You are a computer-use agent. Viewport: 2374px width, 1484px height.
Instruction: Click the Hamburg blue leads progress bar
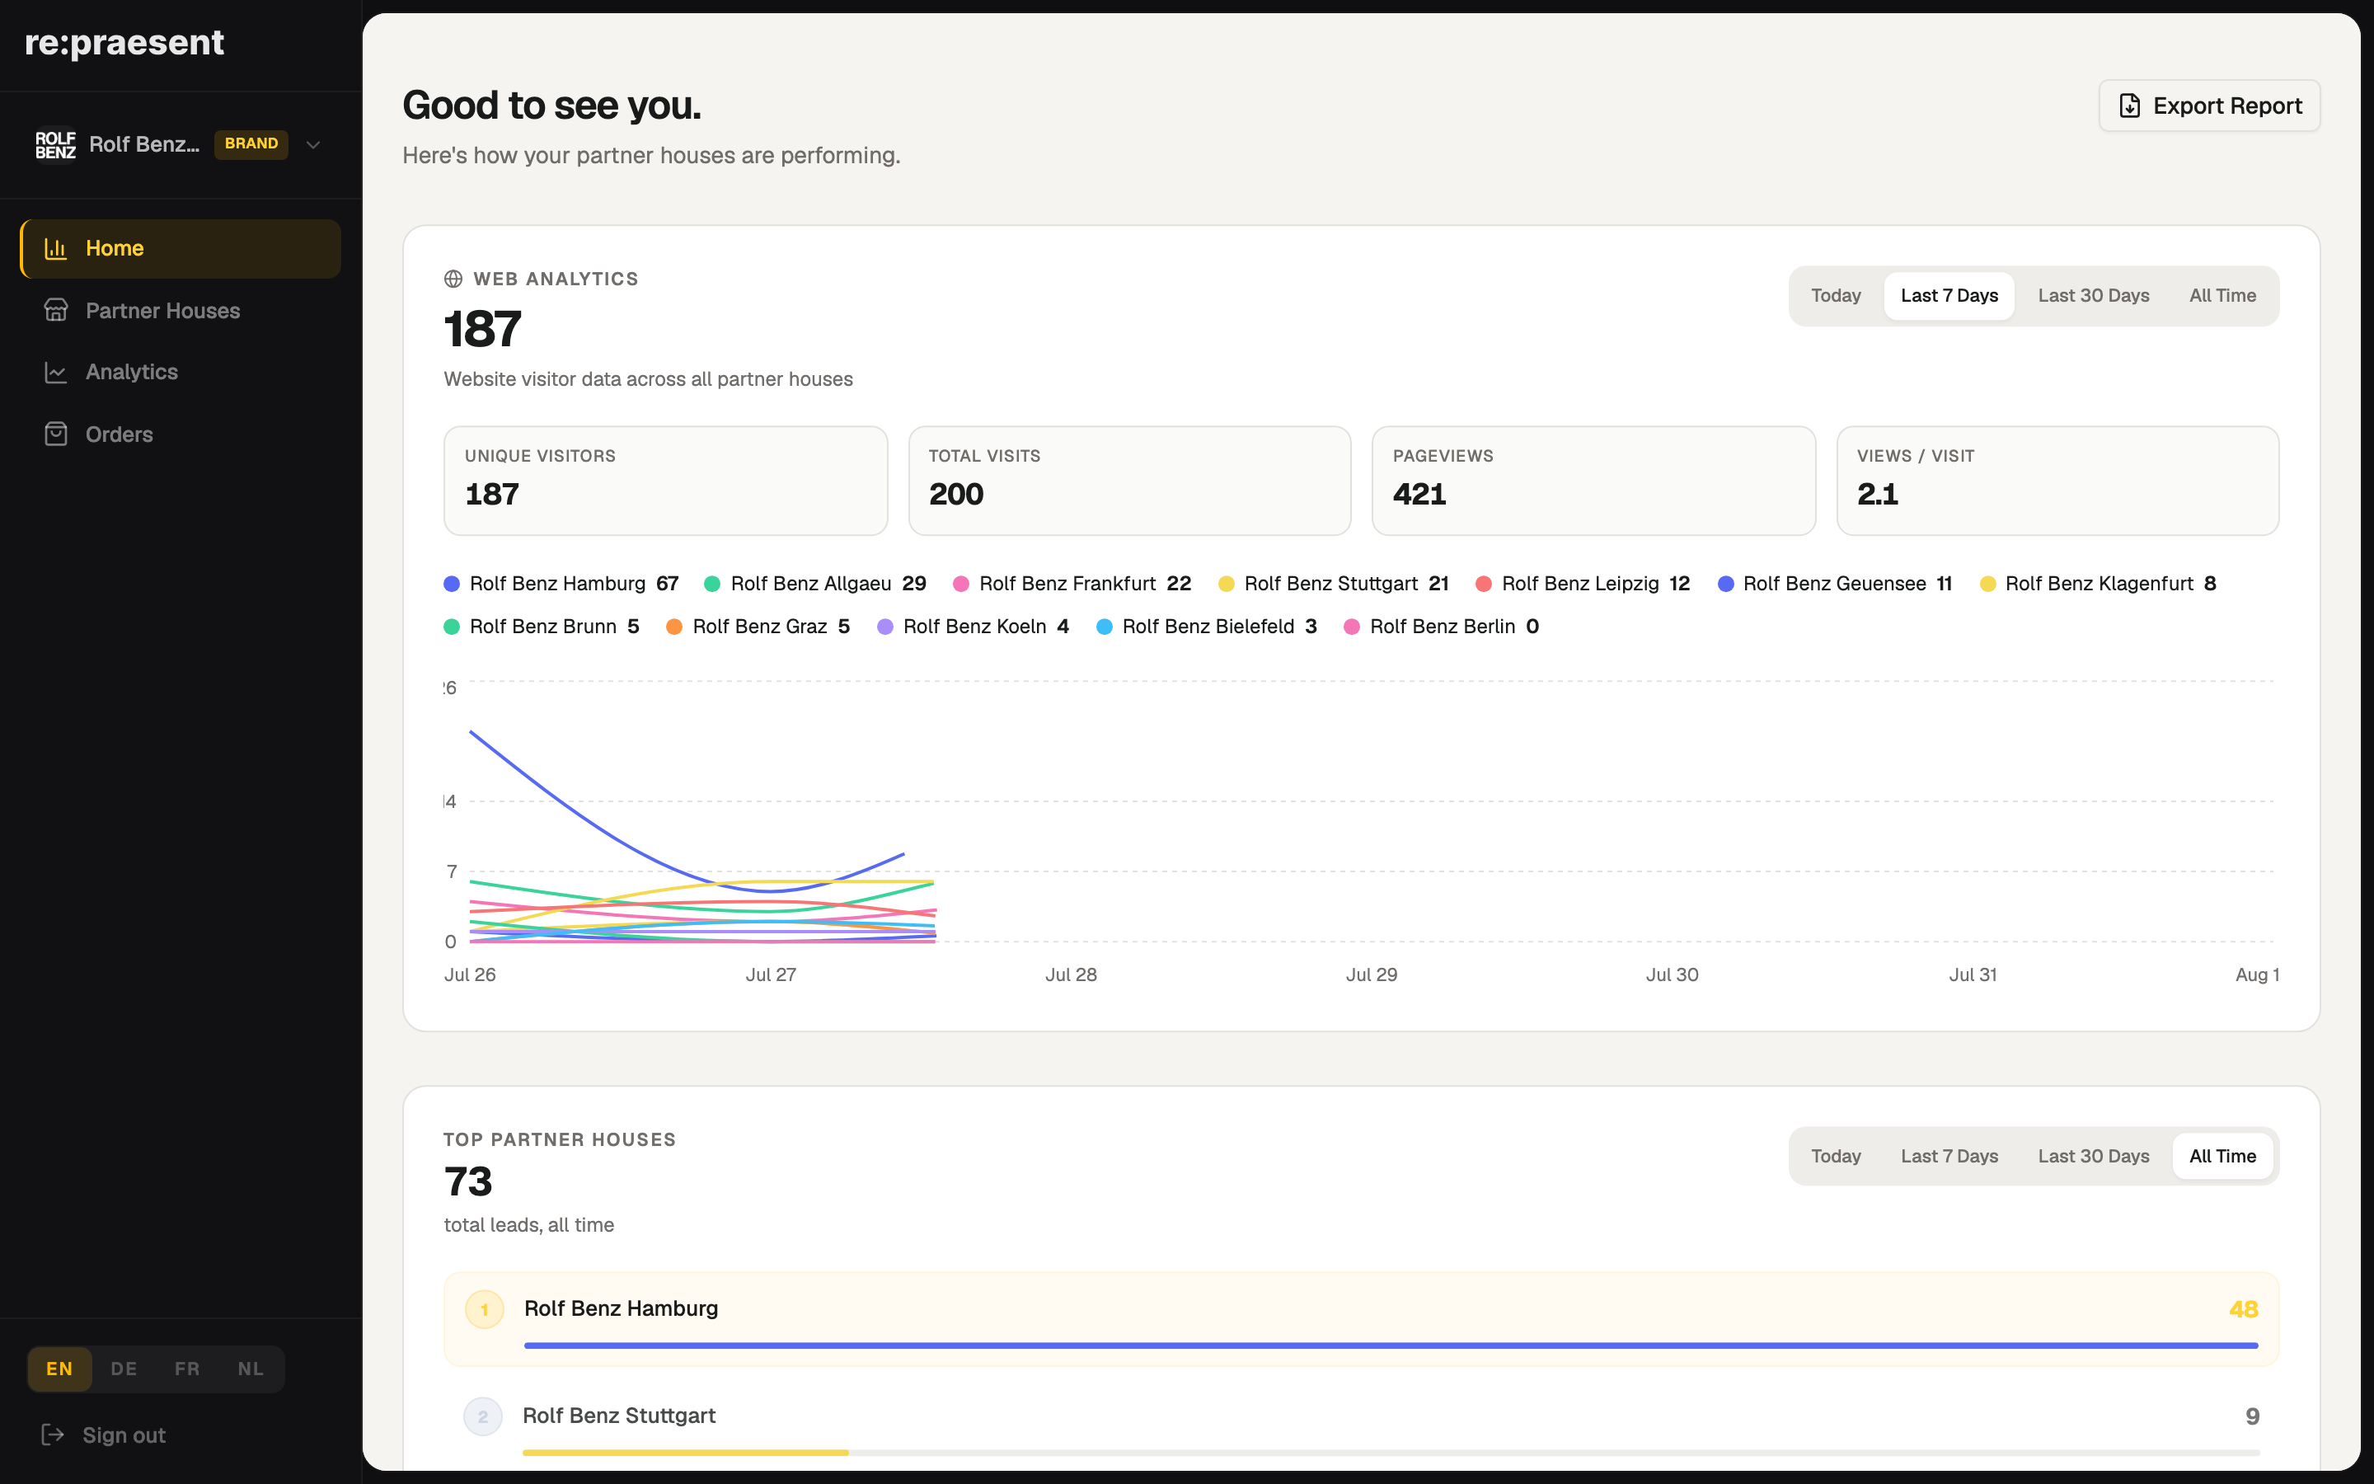pos(1391,1345)
